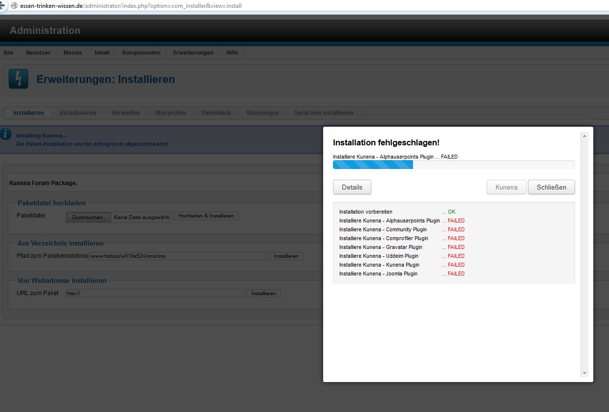Click the installation progress bar

(x=454, y=165)
